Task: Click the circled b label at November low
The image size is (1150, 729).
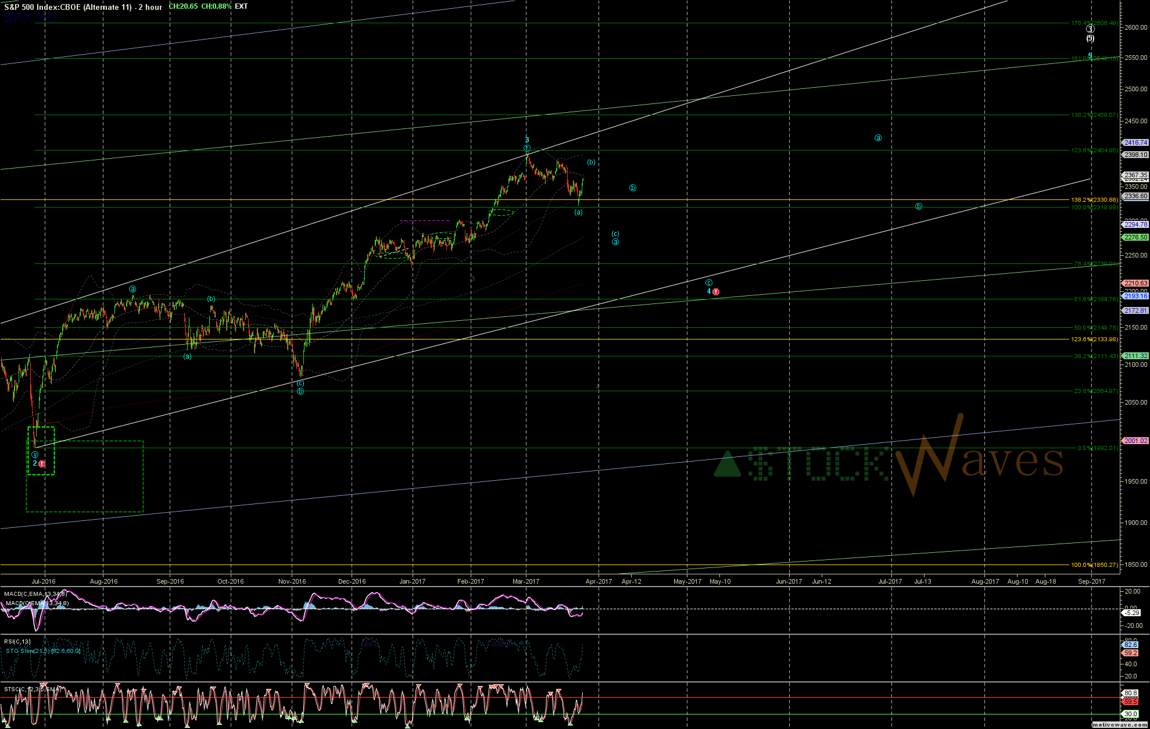Action: coord(300,392)
